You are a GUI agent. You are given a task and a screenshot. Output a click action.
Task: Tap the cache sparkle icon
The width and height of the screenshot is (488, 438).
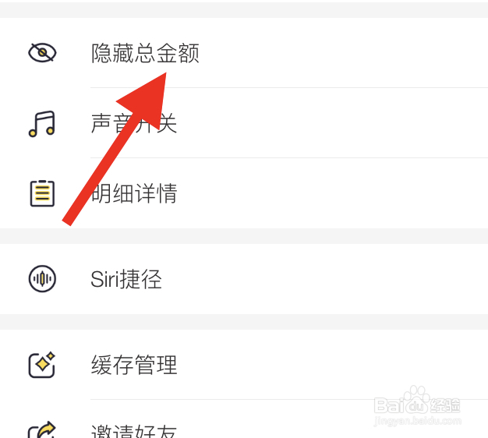point(42,365)
